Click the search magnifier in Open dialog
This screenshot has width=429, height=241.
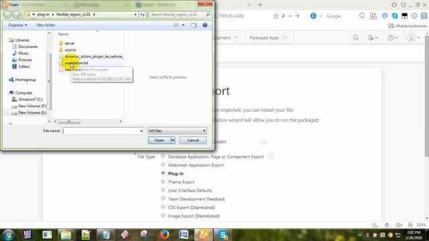pos(208,15)
